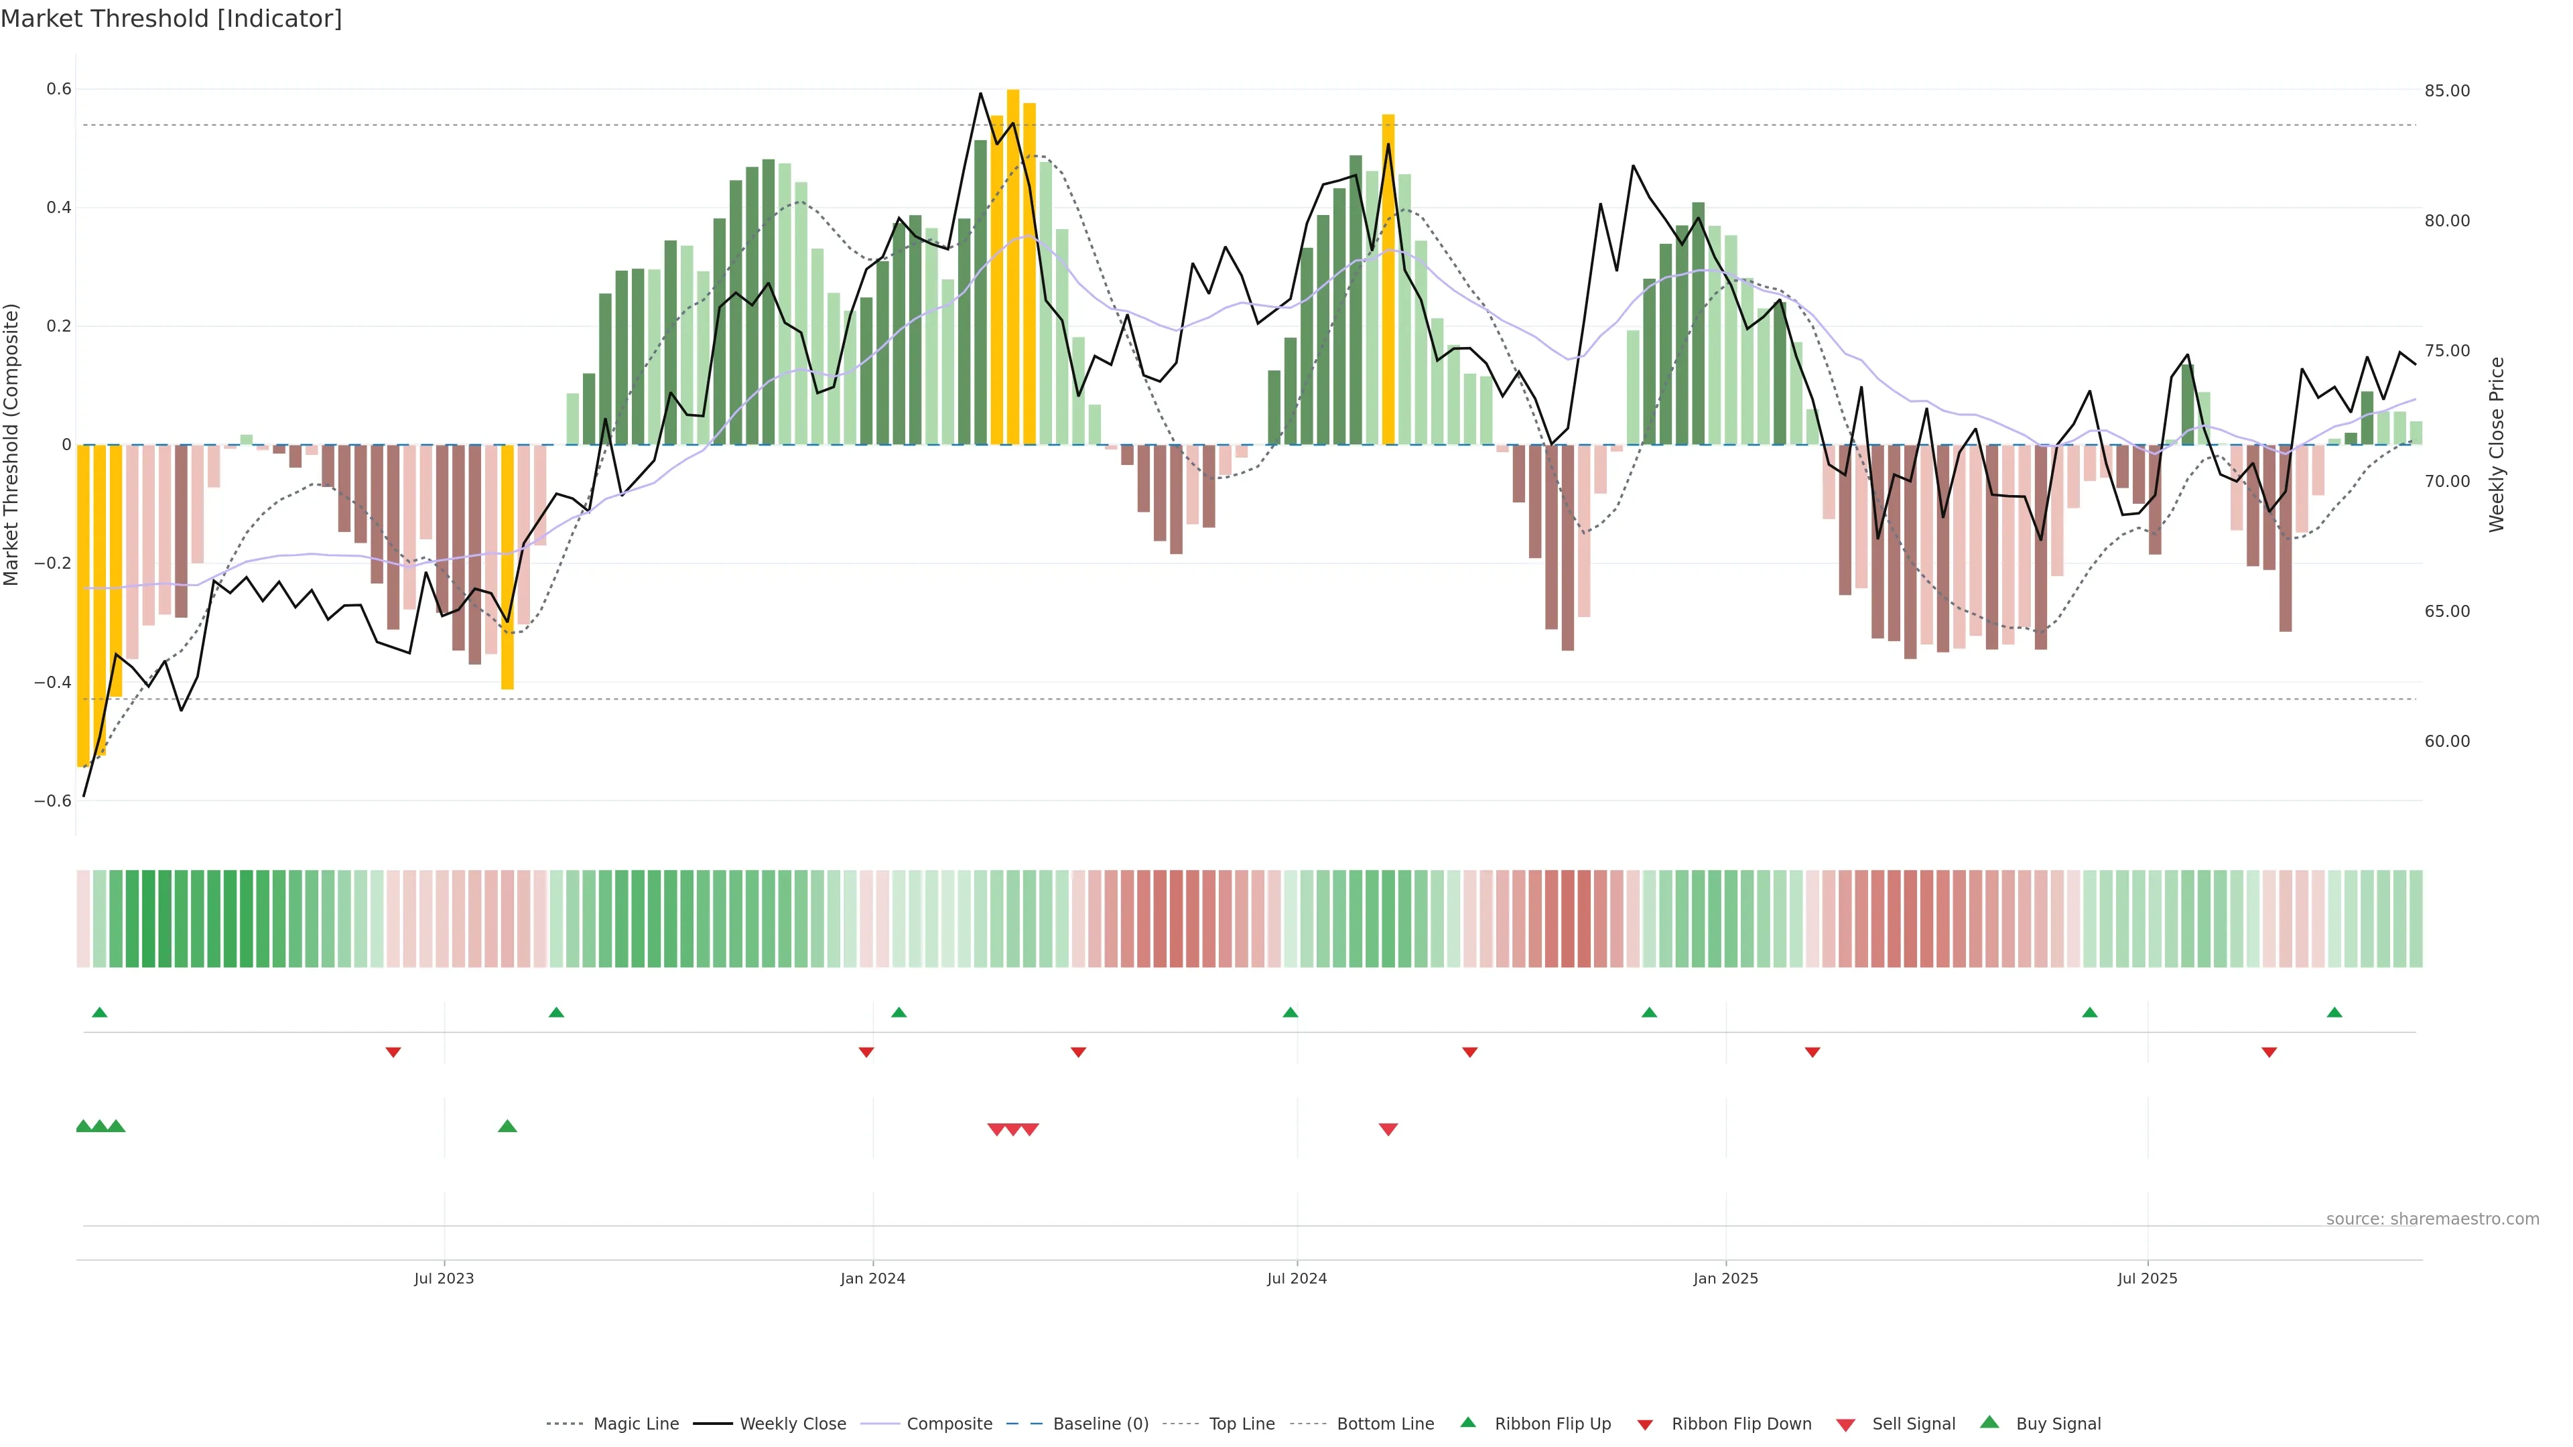Click ribbon flip up marker nearest Jan 2024

pos(899,1013)
